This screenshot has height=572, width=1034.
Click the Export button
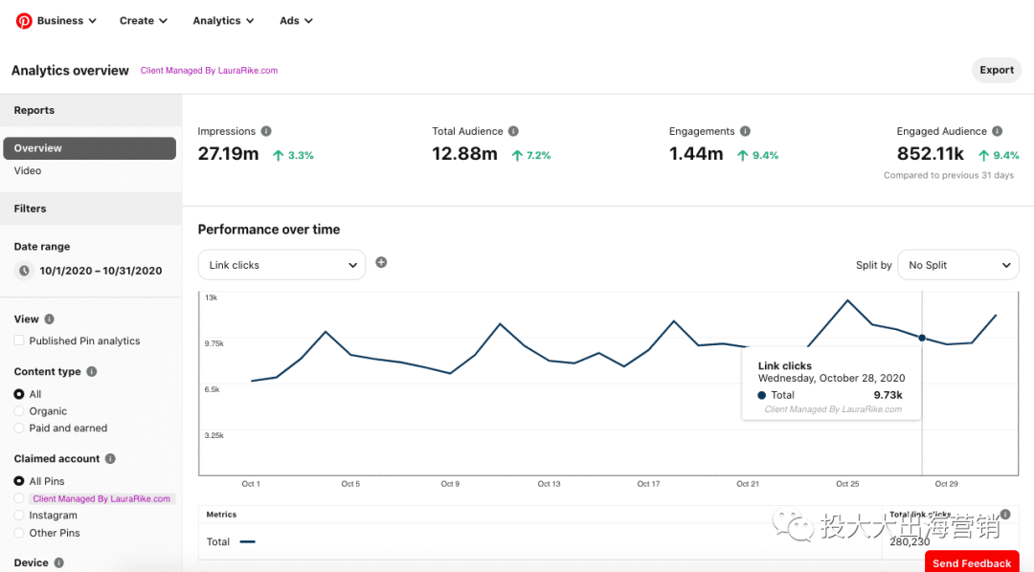[996, 70]
